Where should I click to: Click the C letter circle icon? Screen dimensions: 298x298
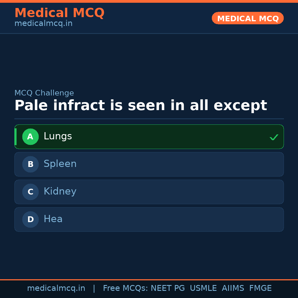[x=30, y=192]
